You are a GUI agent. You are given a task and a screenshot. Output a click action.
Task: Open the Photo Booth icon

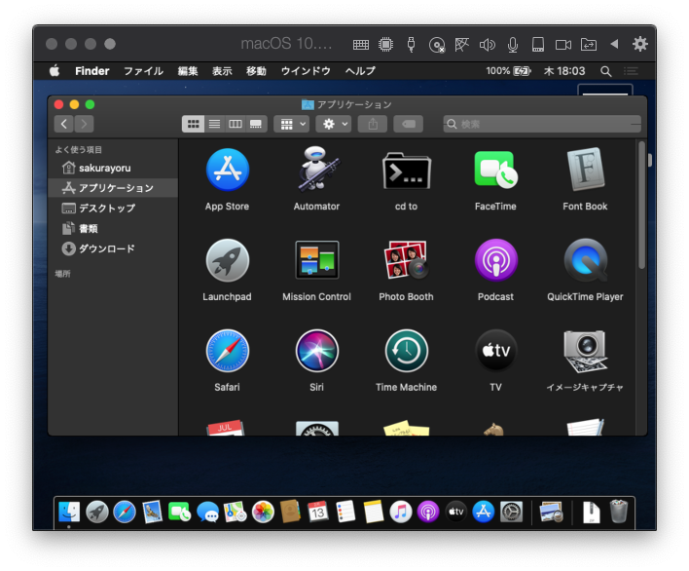tap(406, 259)
